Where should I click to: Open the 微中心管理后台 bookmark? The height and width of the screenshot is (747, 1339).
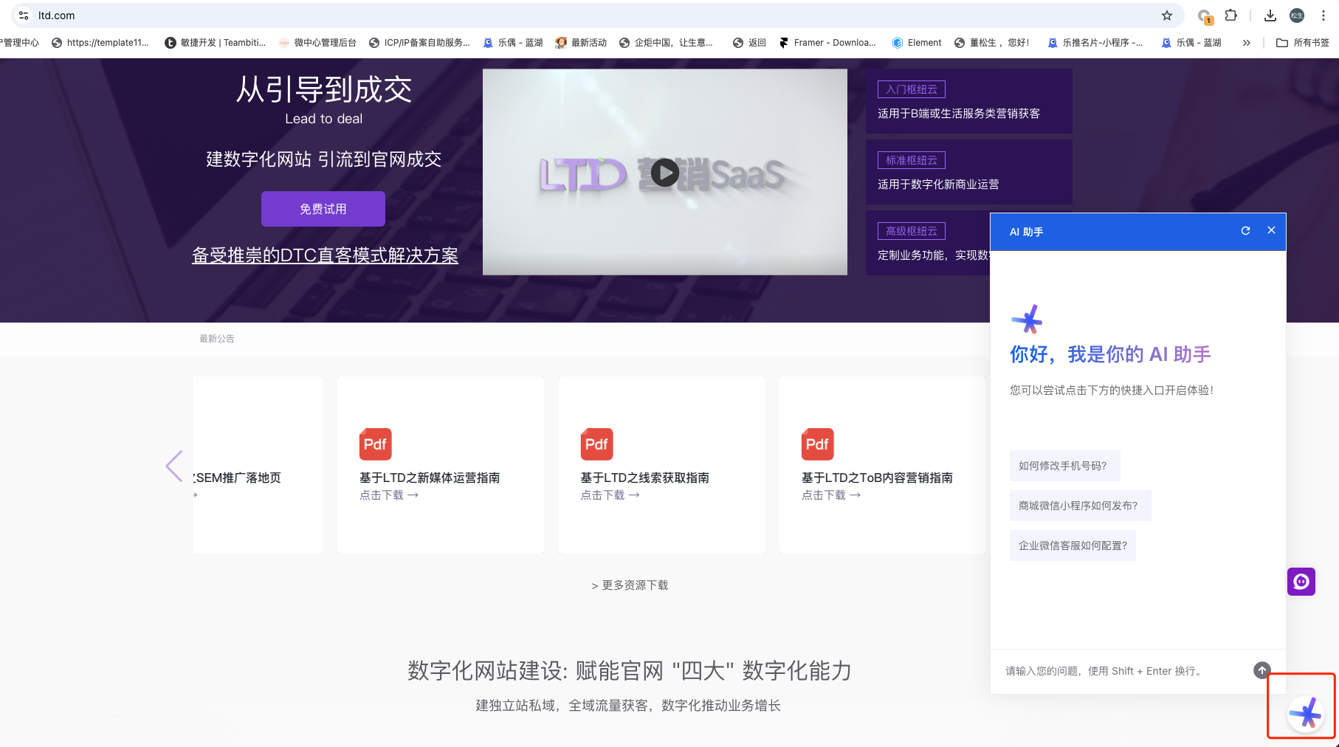(317, 43)
